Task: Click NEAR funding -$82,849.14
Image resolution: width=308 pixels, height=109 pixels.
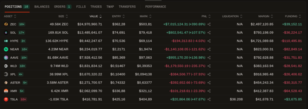Action: (292, 49)
